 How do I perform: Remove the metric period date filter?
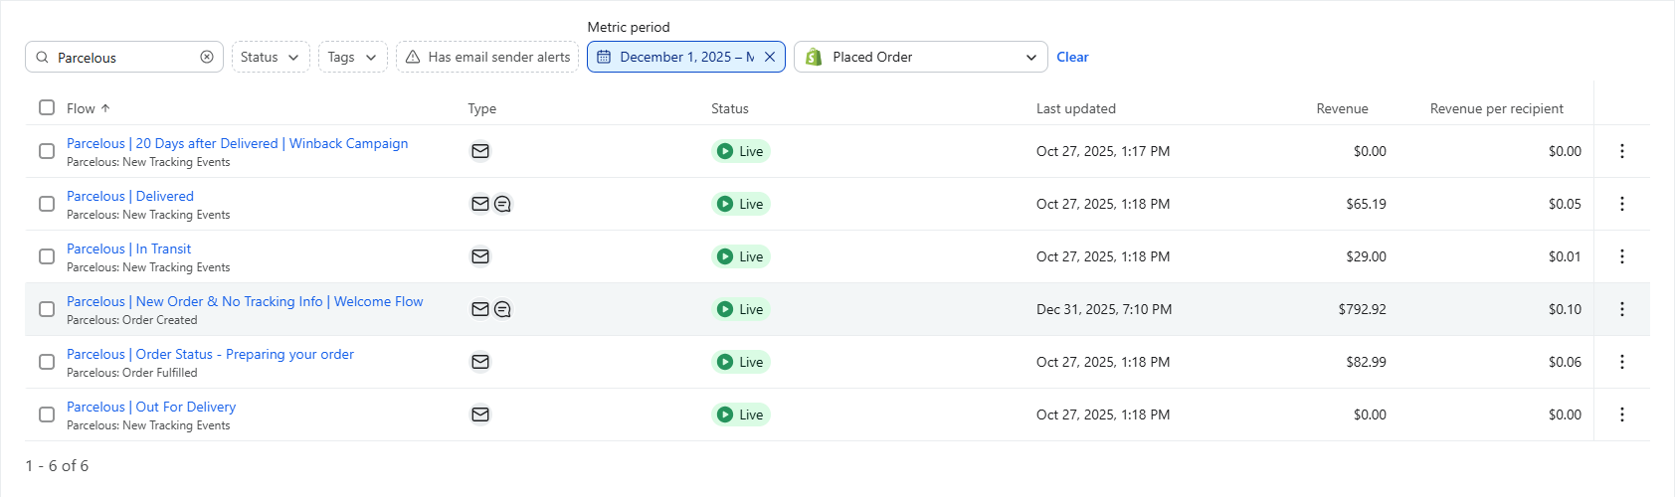770,57
